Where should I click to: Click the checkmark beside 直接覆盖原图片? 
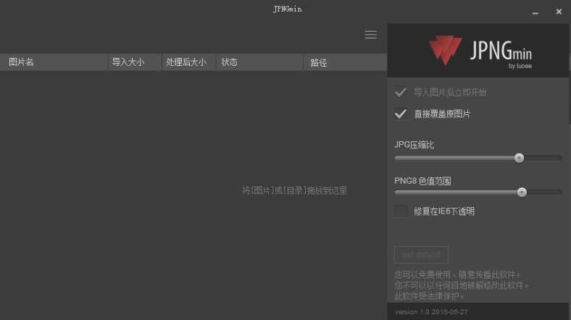pos(400,114)
